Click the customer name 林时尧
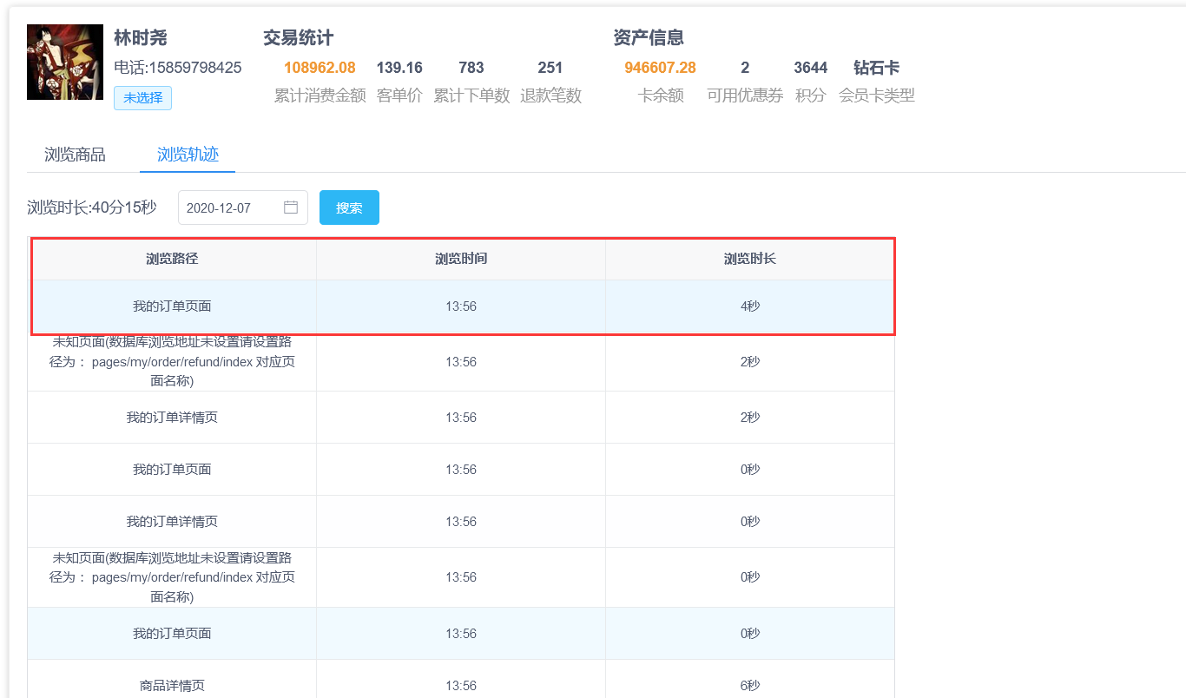1186x698 pixels. point(141,38)
